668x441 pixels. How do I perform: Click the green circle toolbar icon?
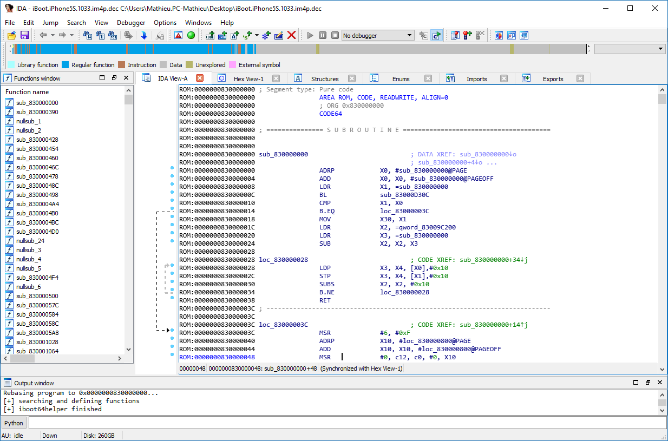pyautogui.click(x=191, y=35)
